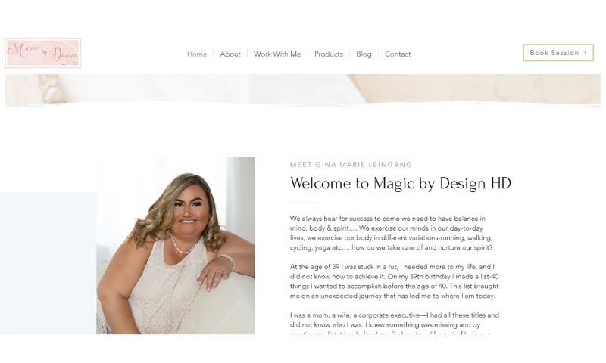Click the marble texture banner on the left
Image resolution: width=606 pixels, height=363 pixels.
pos(127,89)
